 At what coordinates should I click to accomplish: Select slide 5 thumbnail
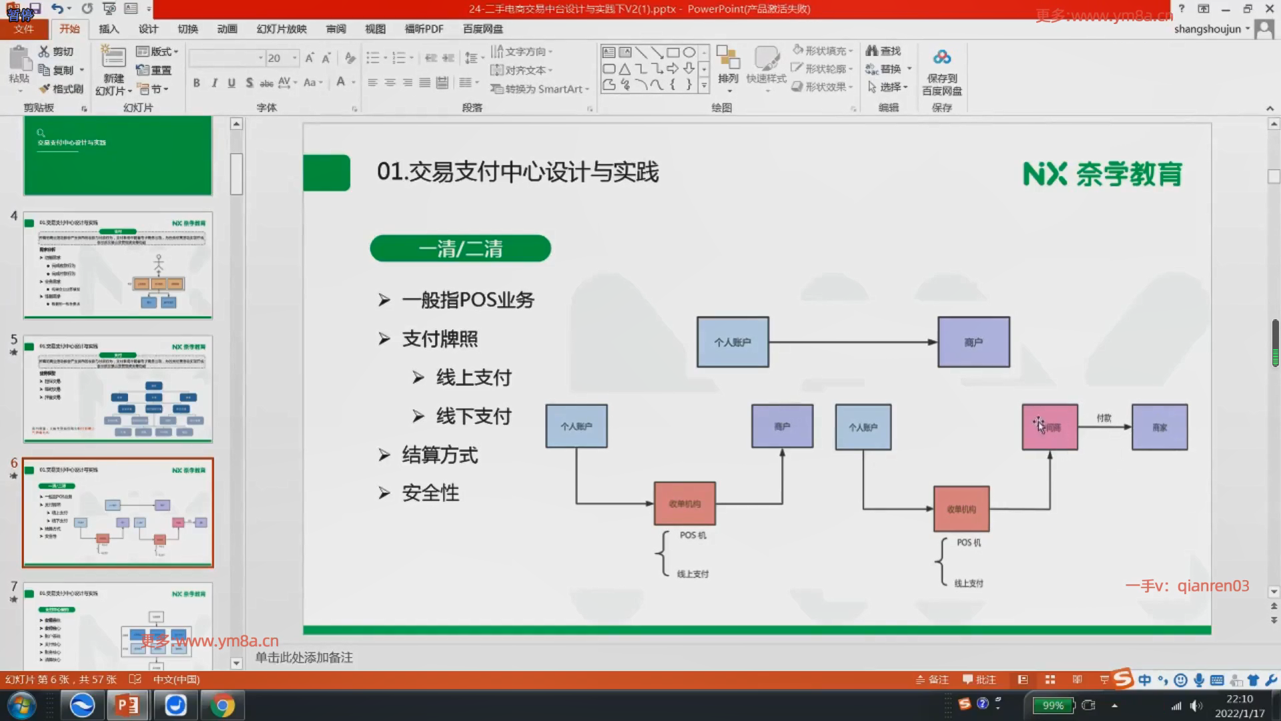(x=118, y=389)
